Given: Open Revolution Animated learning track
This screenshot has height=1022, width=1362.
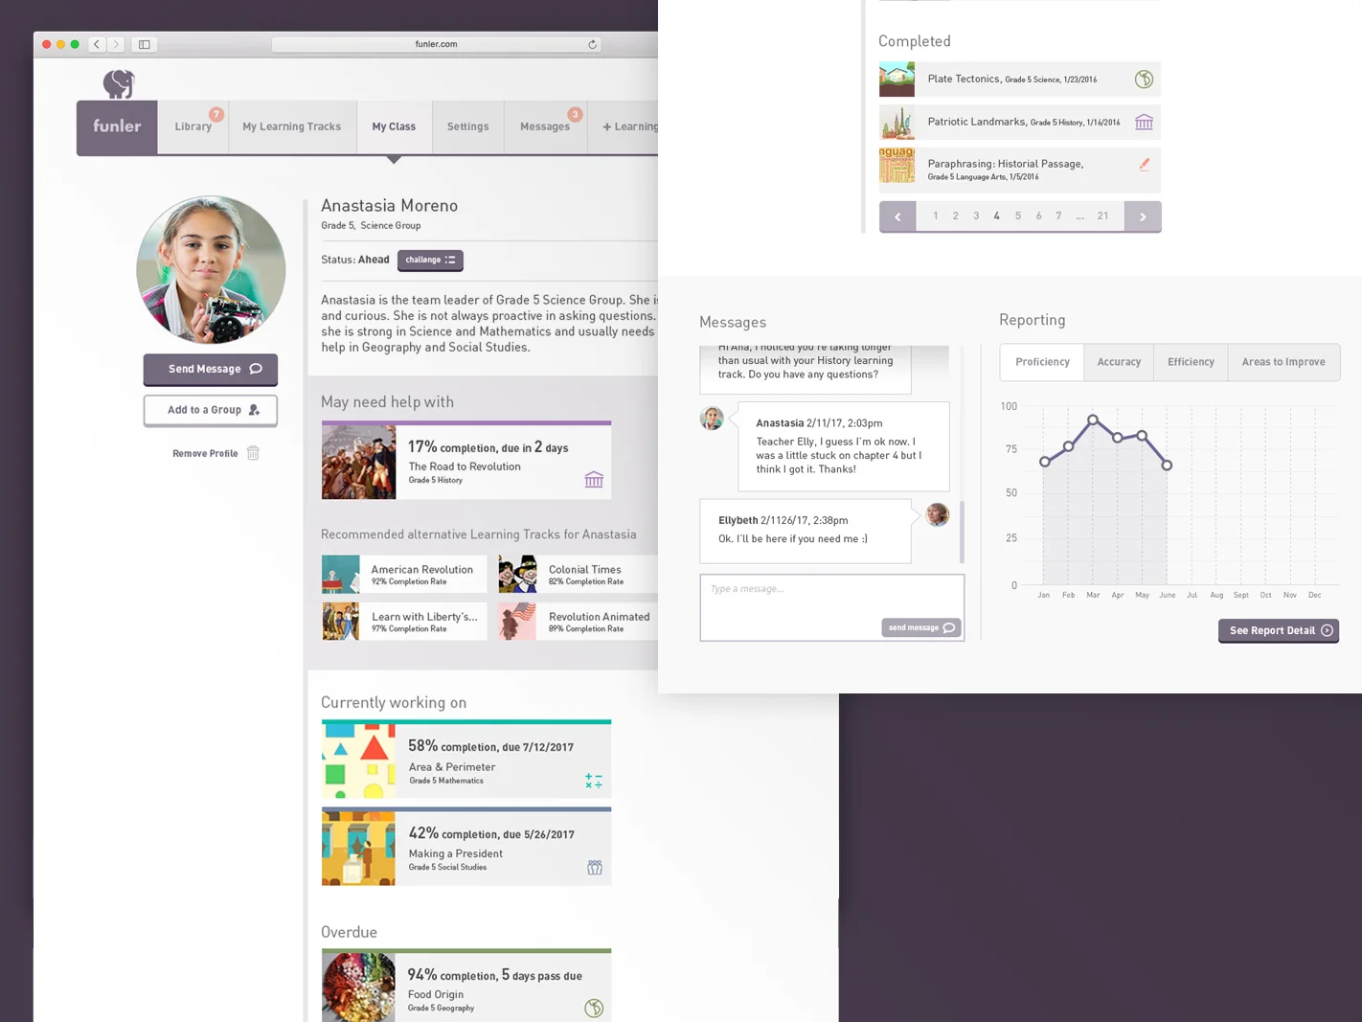Looking at the screenshot, I should click(579, 622).
